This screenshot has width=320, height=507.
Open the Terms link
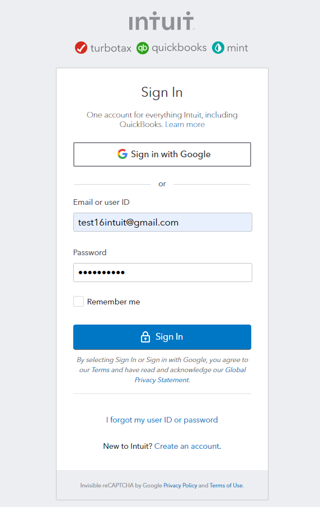tap(101, 369)
